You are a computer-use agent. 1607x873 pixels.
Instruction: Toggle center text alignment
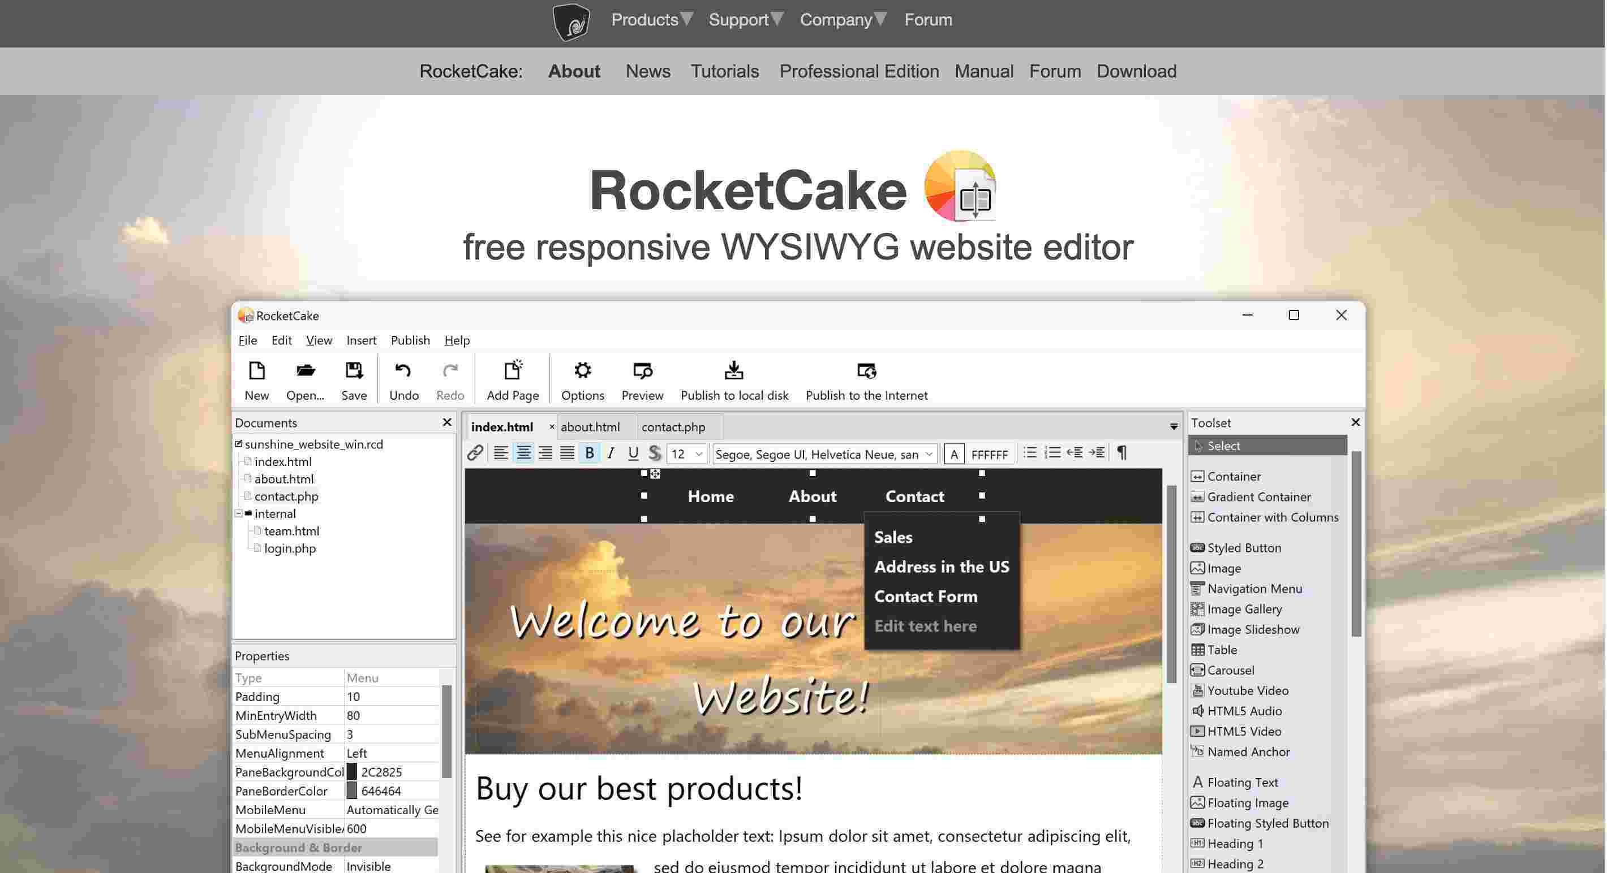click(x=523, y=453)
